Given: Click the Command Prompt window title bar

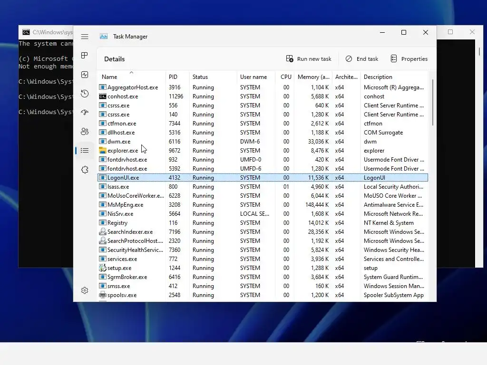Looking at the screenshot, I should [x=46, y=32].
